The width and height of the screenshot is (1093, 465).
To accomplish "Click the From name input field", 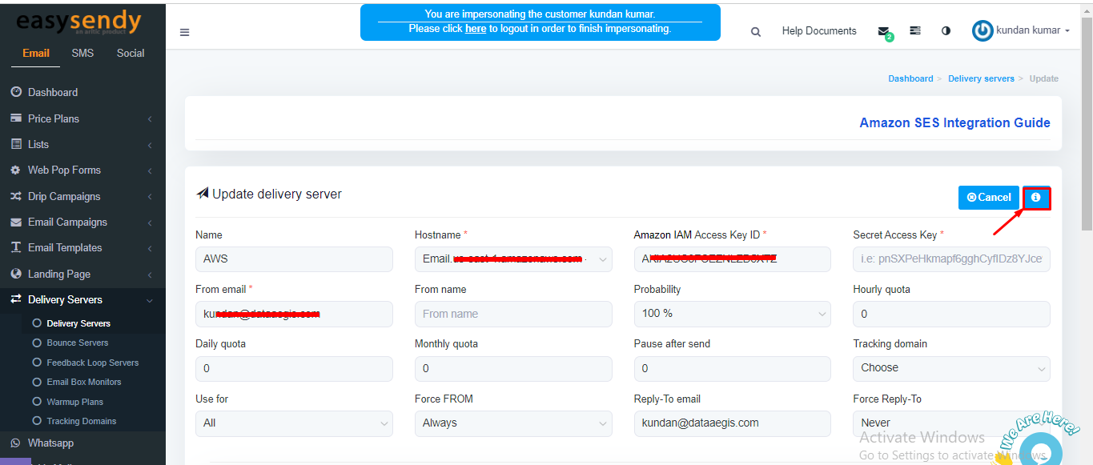I will [513, 314].
